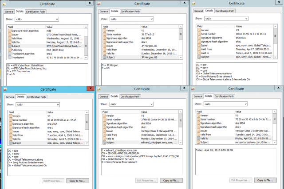Screen dimensions: 284x189
Task: Click scroll down arrow in JP Morgan field list
Action: (x=181, y=57)
